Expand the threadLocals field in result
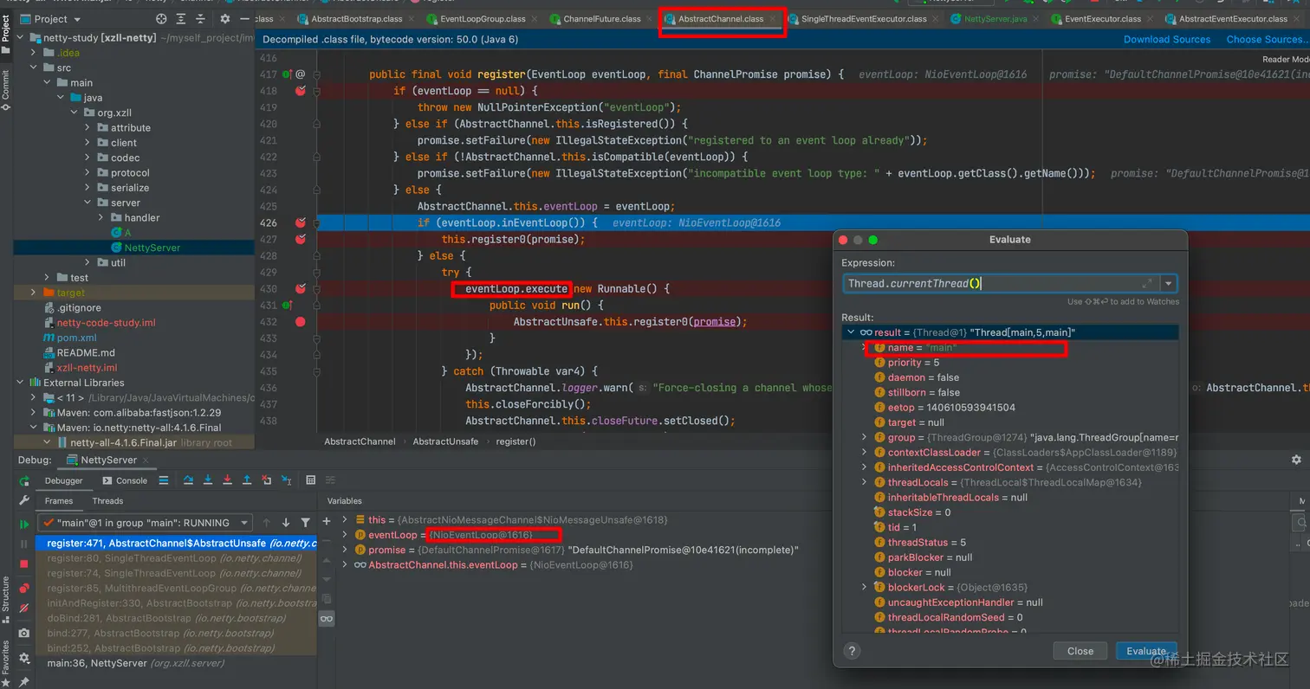Image resolution: width=1310 pixels, height=689 pixels. click(x=864, y=482)
